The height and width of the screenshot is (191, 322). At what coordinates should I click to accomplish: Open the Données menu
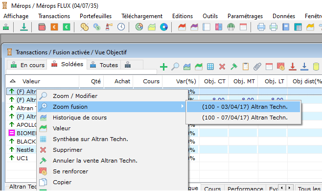[x=284, y=16]
